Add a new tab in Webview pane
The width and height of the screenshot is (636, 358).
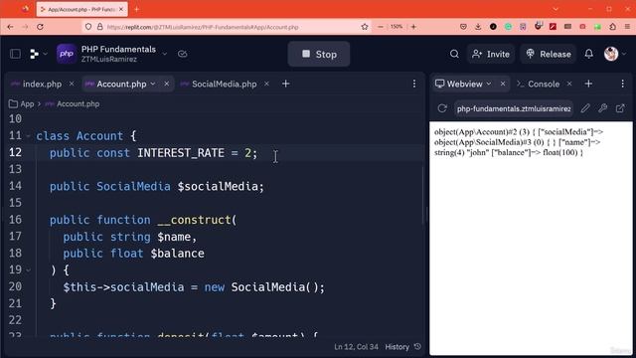(588, 84)
